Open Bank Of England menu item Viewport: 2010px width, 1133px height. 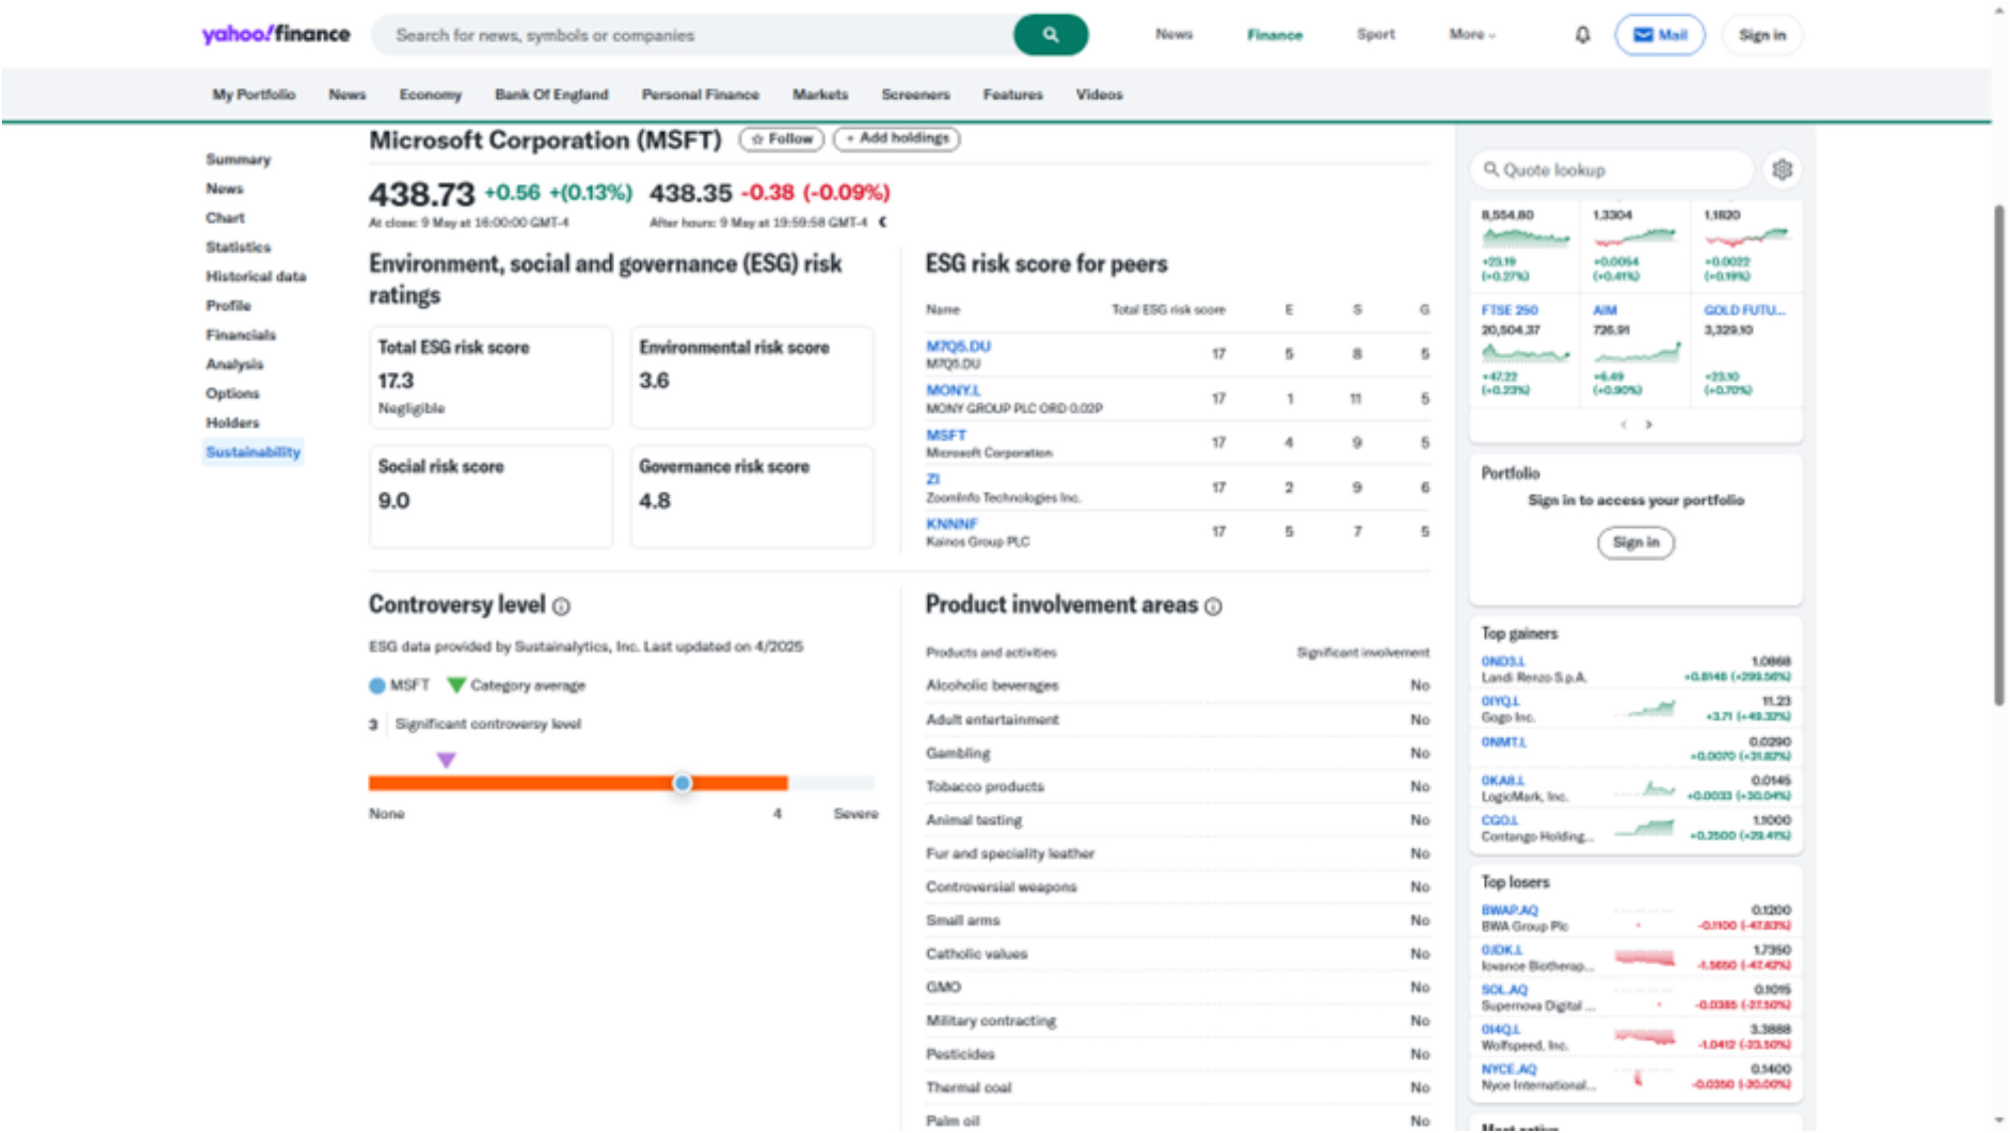pyautogui.click(x=551, y=94)
